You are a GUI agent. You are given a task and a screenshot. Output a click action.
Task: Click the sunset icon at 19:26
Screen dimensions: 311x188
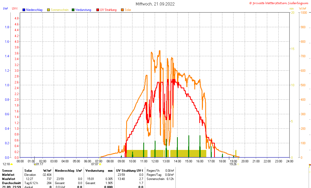238,164
